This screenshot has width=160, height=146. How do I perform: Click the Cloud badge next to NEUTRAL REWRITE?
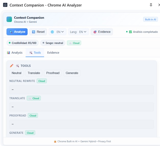point(42,81)
